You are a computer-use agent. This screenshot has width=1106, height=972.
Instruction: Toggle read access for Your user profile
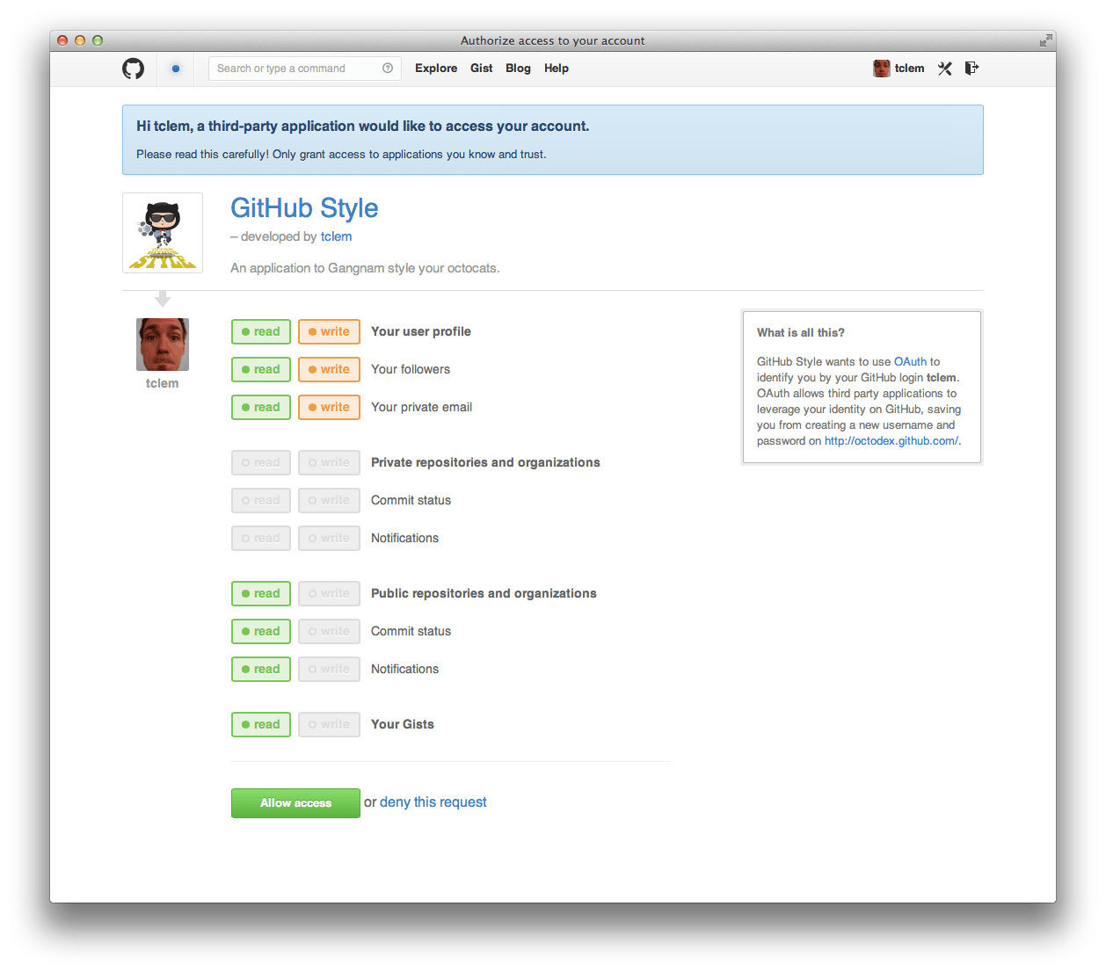pyautogui.click(x=261, y=332)
